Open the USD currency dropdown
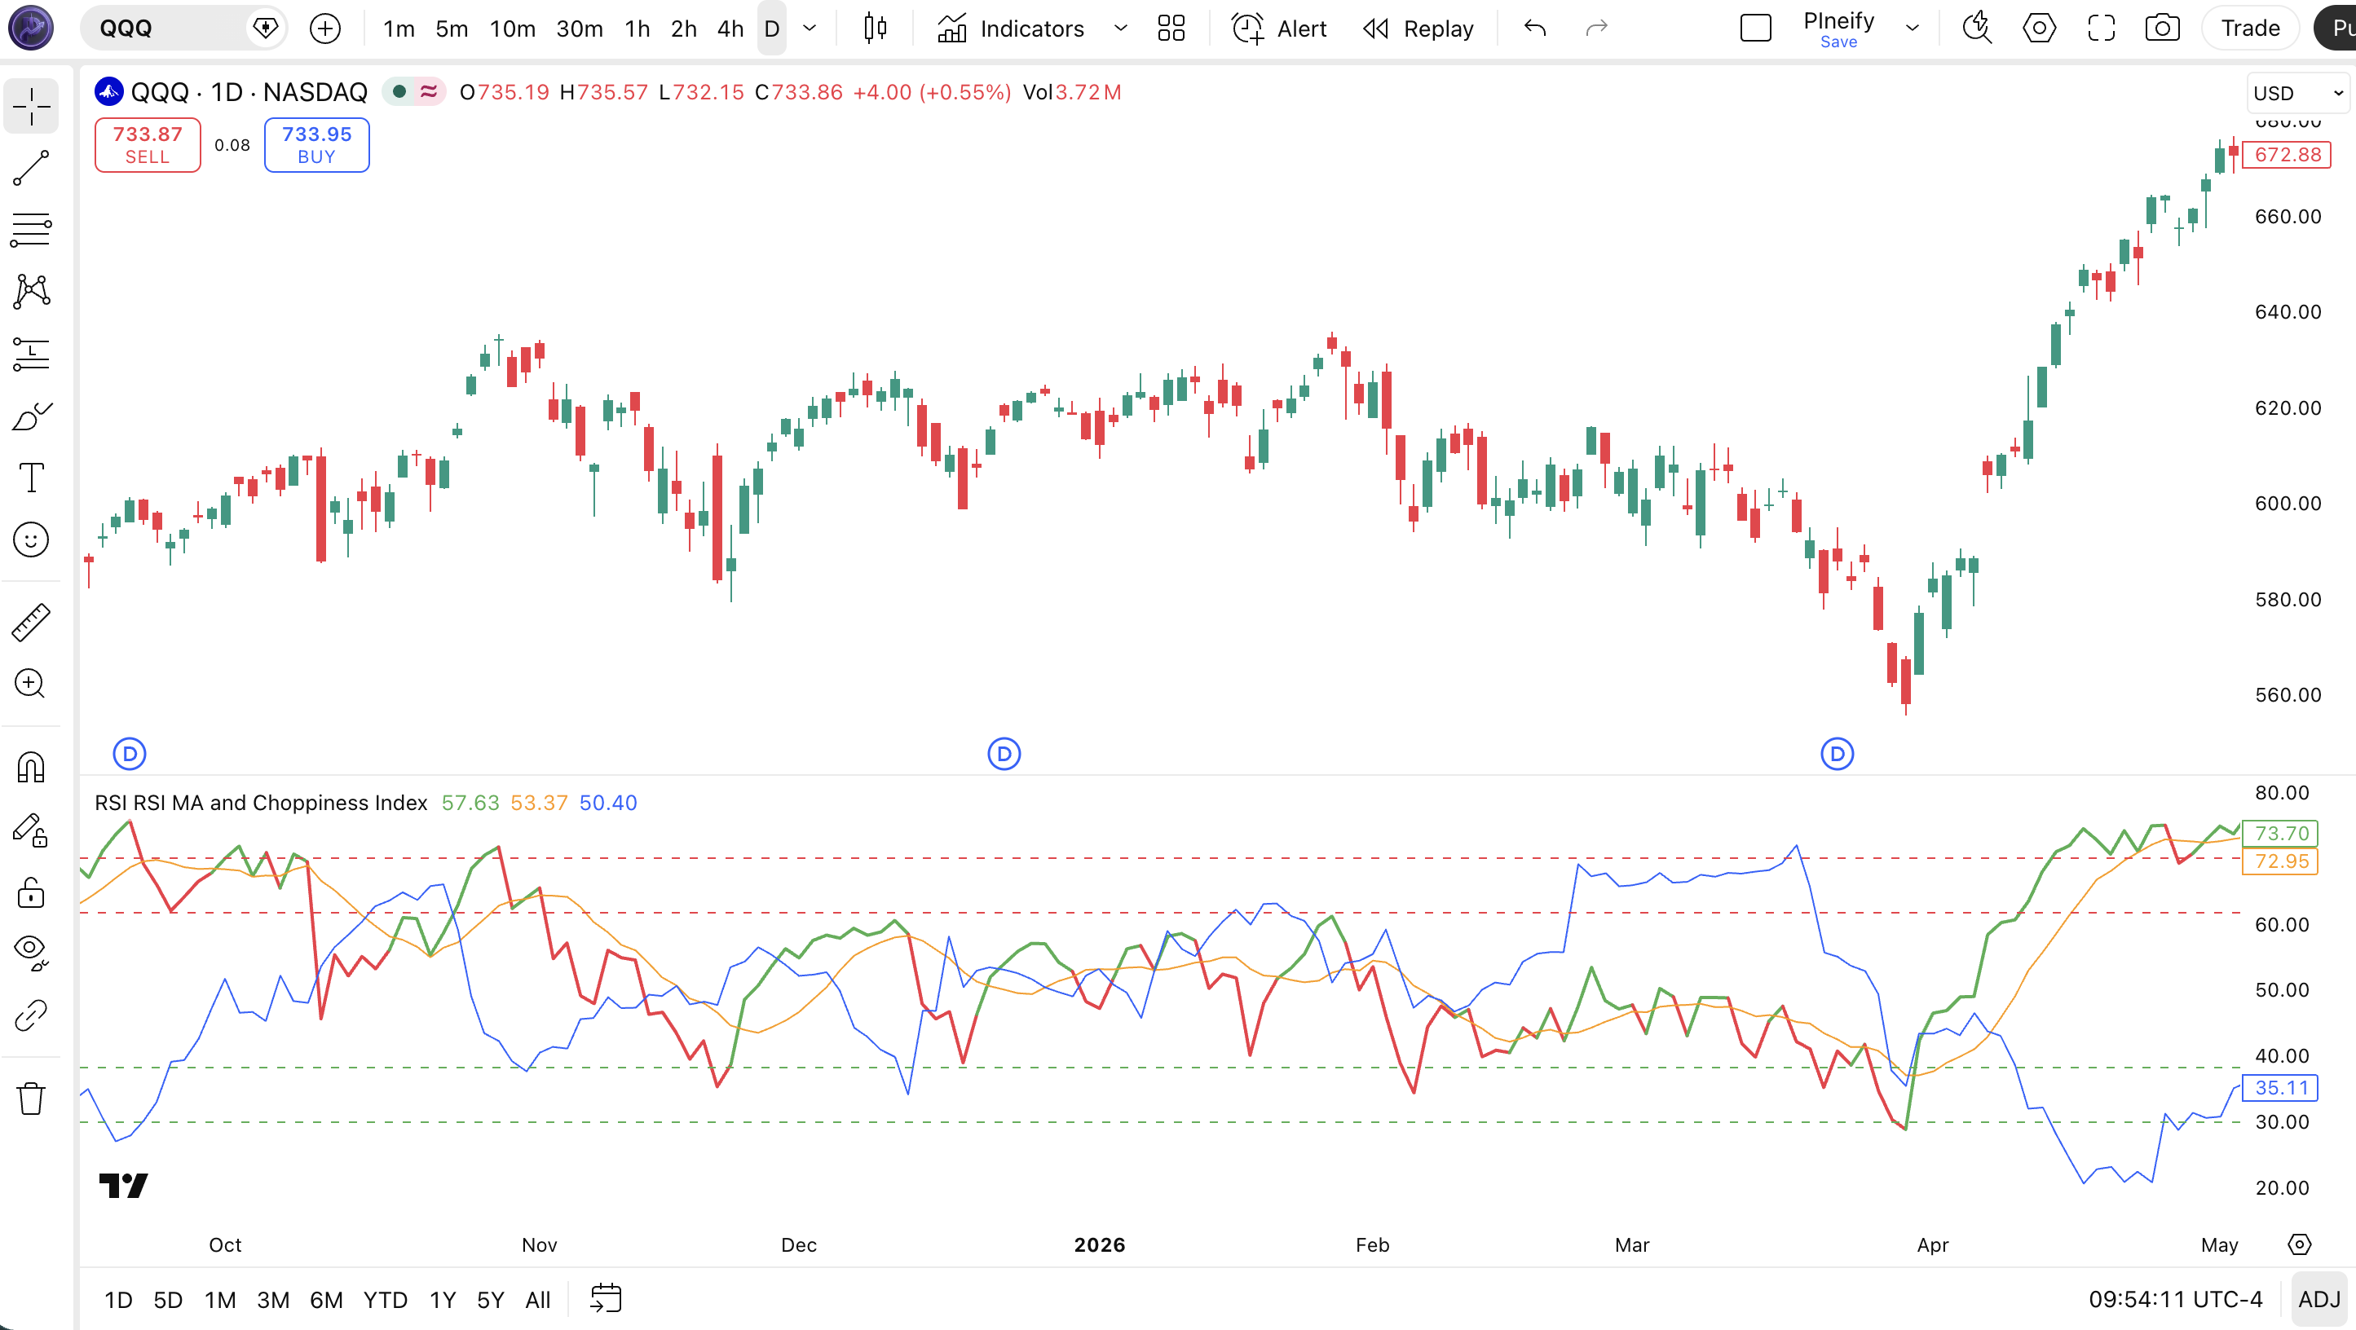Screen dimensions: 2356x1330 click(2297, 93)
